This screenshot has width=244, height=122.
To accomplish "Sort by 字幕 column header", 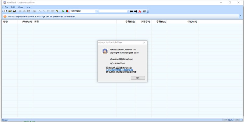I will [75, 22].
